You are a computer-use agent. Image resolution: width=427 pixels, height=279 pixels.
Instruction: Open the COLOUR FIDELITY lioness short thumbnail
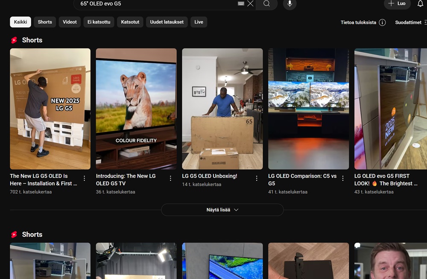coord(136,109)
